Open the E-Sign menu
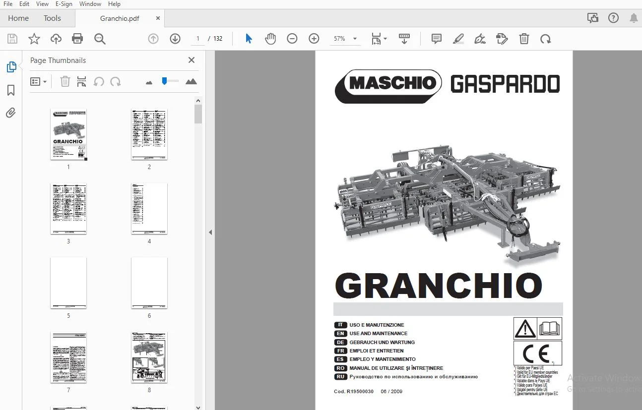Viewport: 642px width, 410px height. click(x=64, y=4)
